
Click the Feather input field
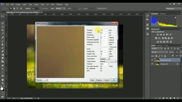35,8
